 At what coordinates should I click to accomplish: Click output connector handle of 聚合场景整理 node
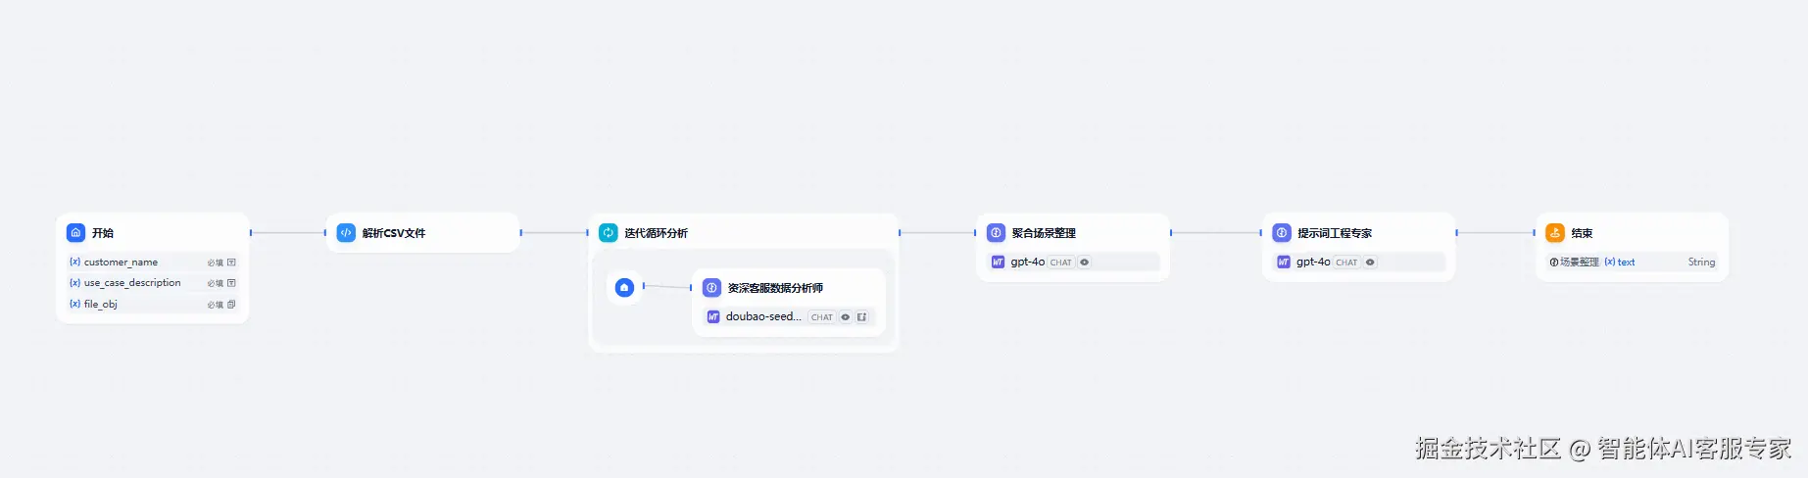[1171, 233]
